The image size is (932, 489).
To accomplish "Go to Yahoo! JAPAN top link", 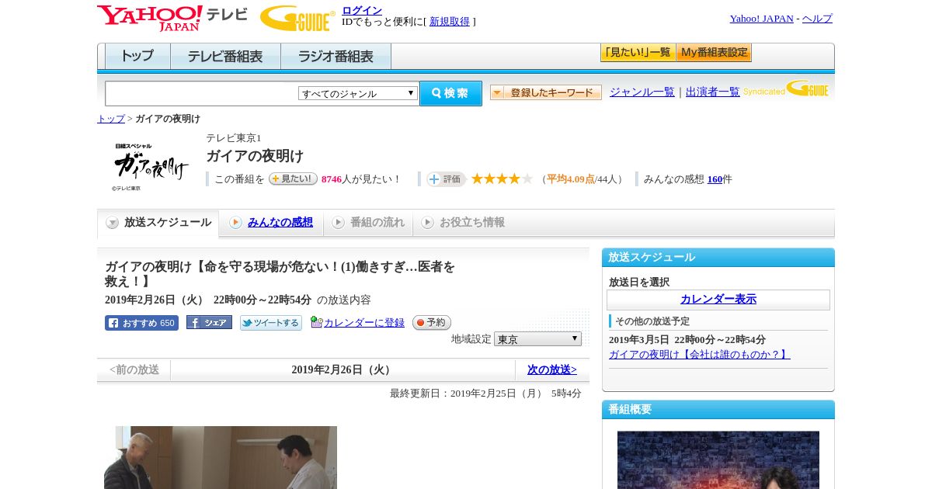I will pyautogui.click(x=761, y=19).
